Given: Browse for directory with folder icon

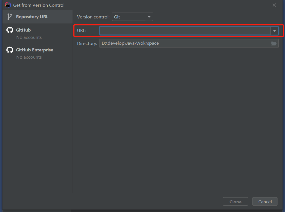Looking at the screenshot, I should pyautogui.click(x=274, y=43).
